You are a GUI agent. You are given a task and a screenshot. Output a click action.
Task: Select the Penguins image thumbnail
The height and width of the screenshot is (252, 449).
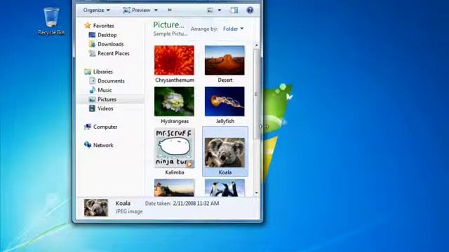(224, 188)
